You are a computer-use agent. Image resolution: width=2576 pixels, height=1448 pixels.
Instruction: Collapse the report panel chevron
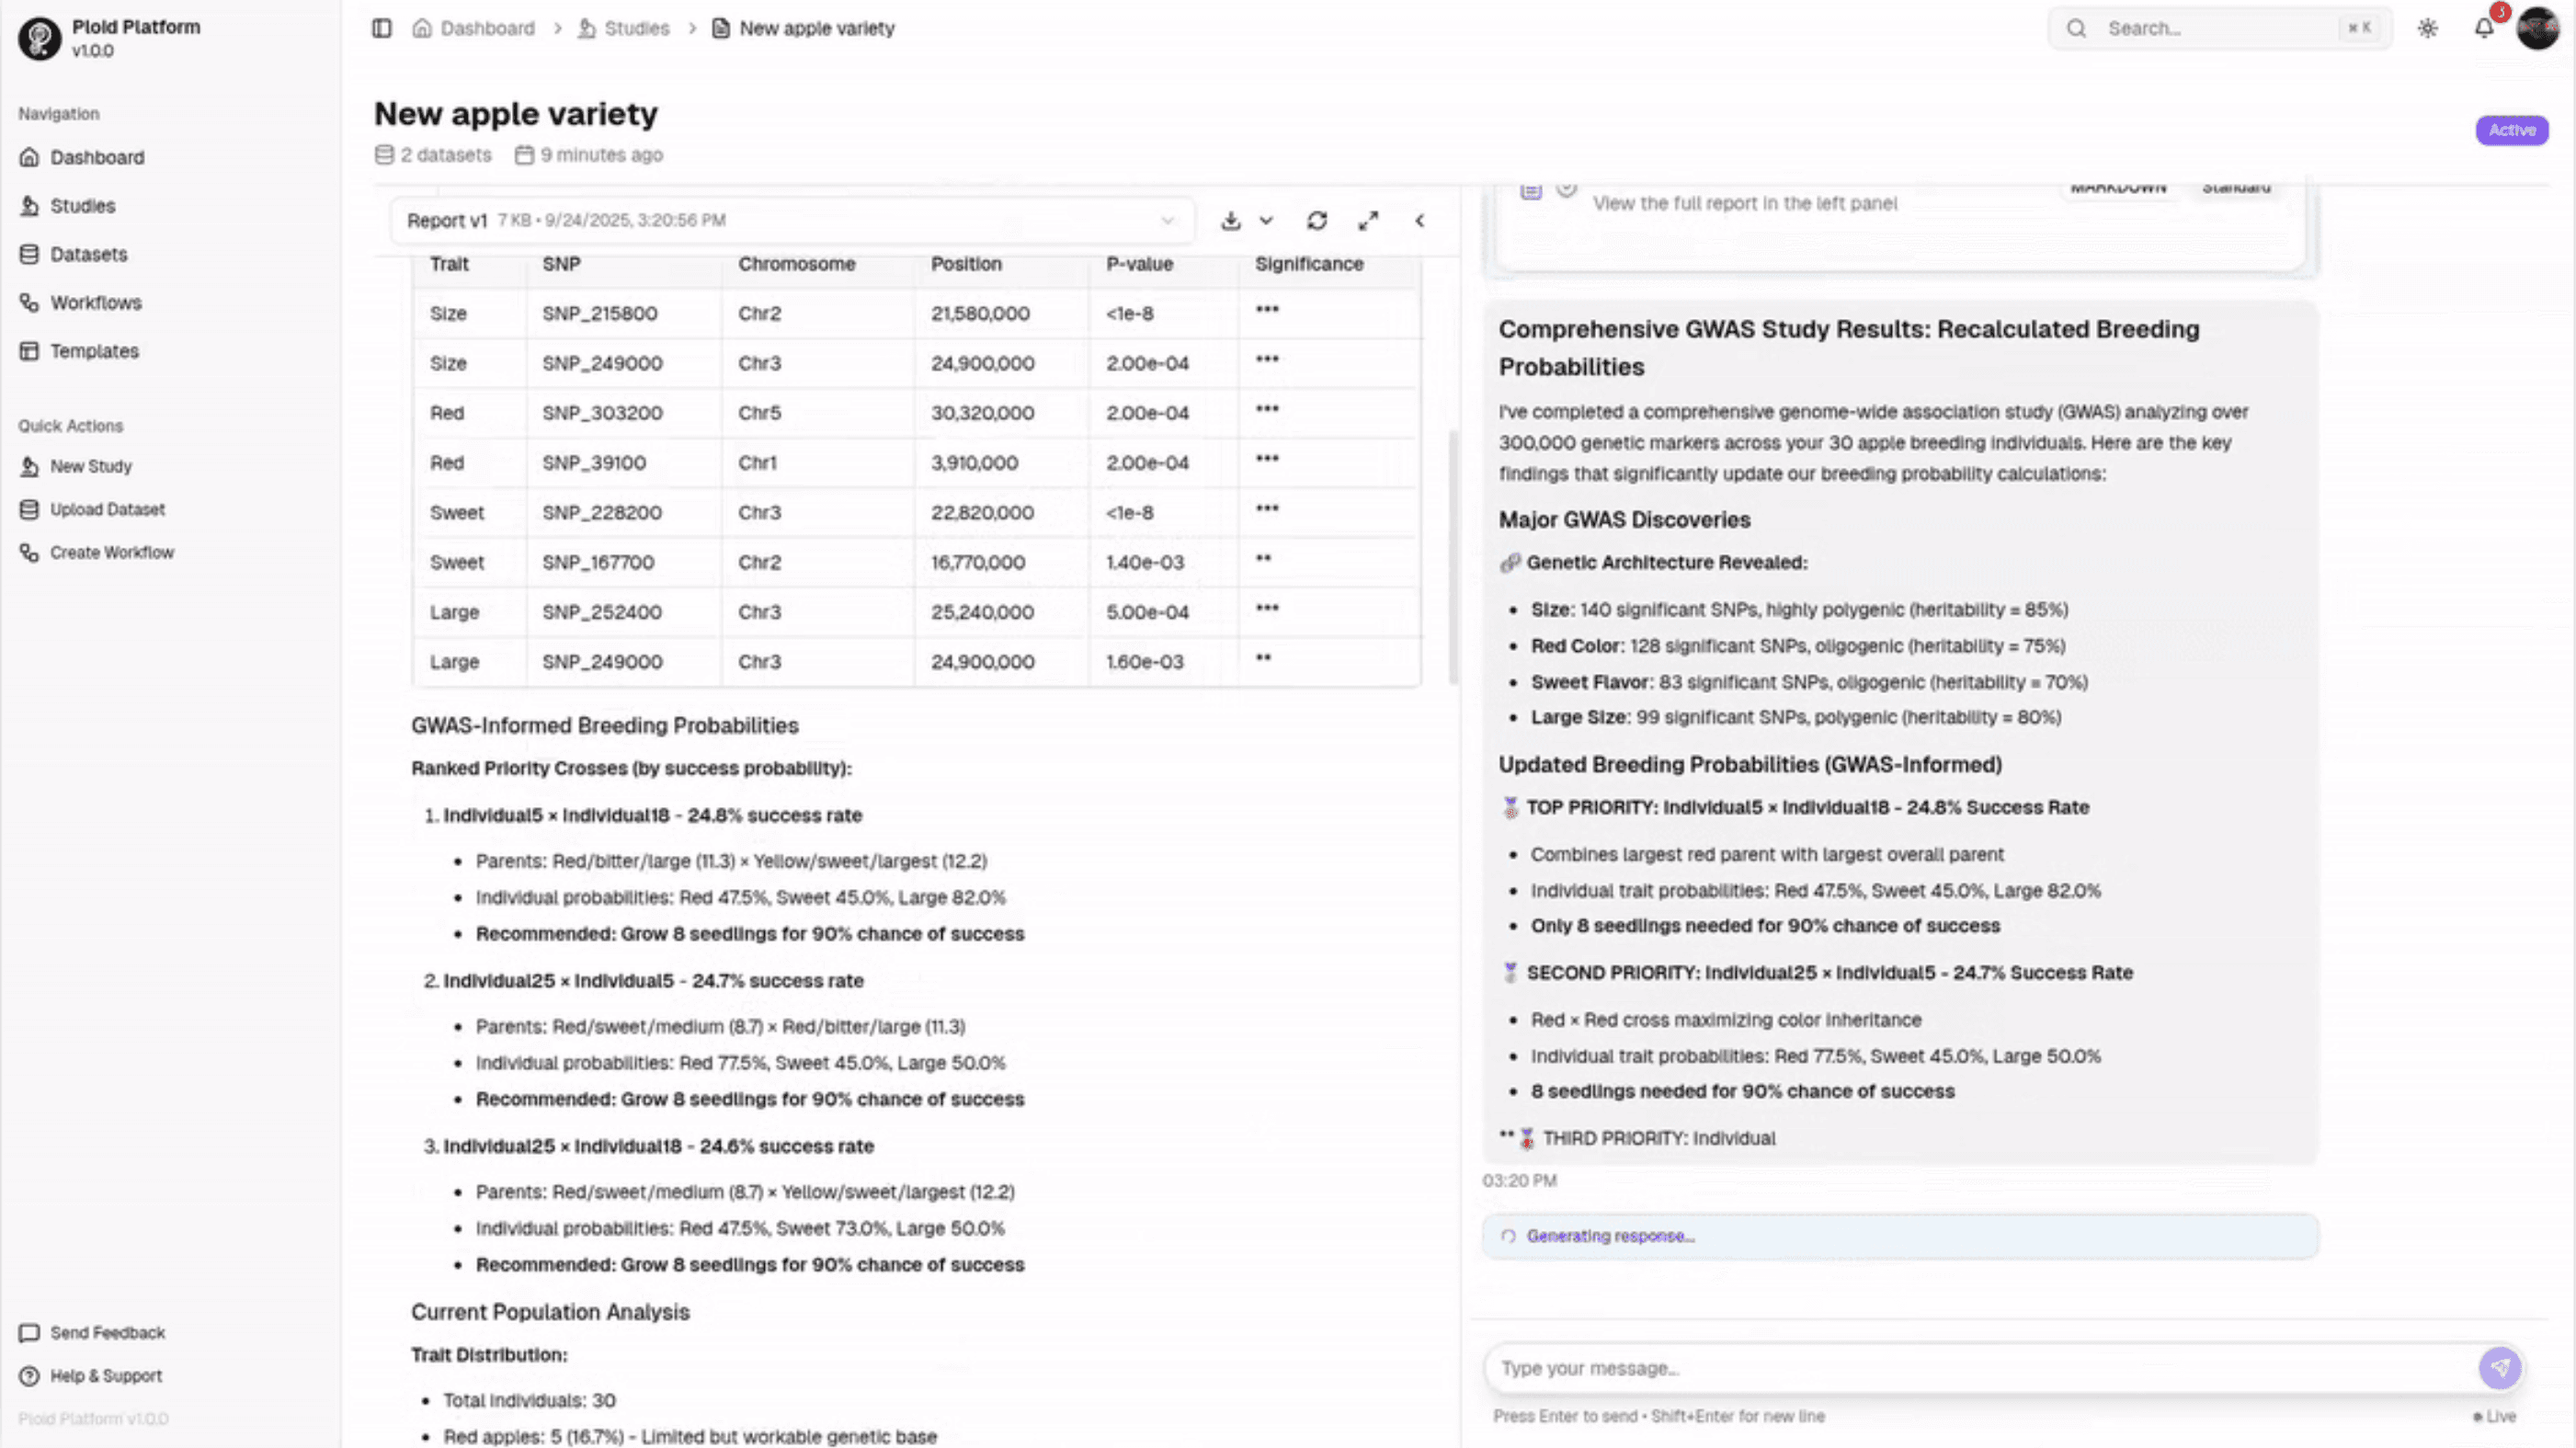pyautogui.click(x=1419, y=221)
